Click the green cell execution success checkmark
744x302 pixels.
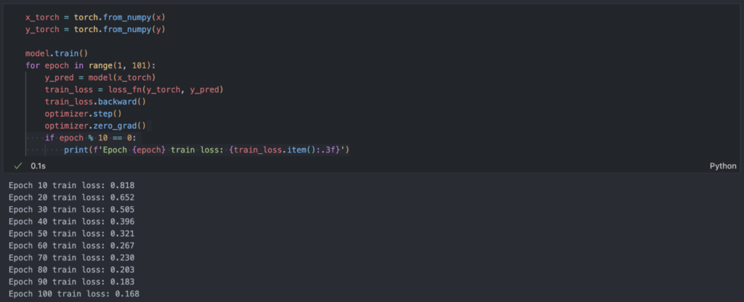click(18, 166)
